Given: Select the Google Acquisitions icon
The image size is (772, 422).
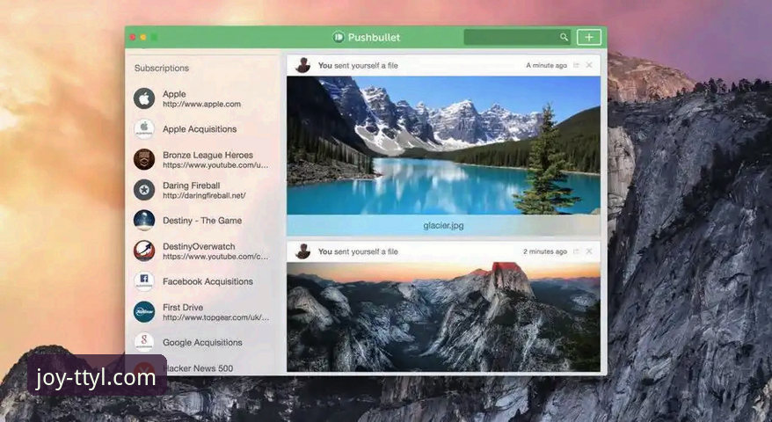Looking at the screenshot, I should tap(144, 342).
